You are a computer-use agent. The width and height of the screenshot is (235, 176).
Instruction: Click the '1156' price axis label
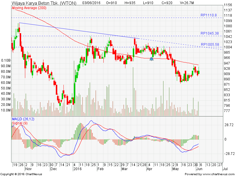click(228, 5)
